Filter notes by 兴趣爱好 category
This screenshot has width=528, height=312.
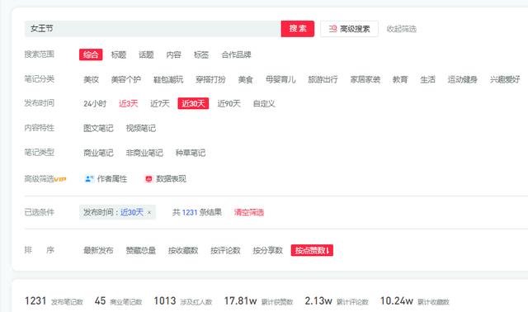pos(505,79)
